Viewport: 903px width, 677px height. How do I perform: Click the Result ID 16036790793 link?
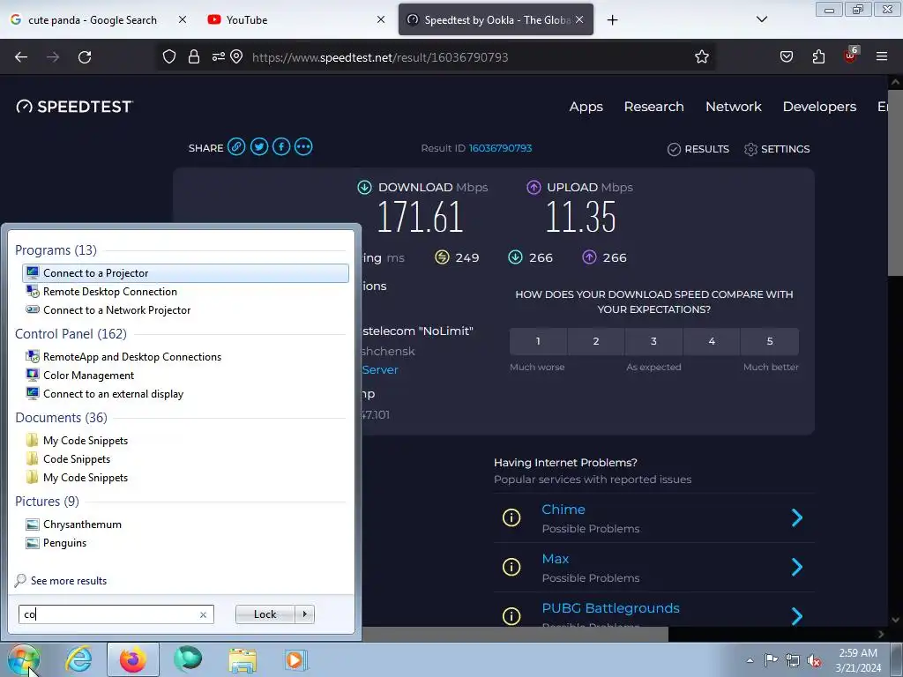tap(501, 148)
